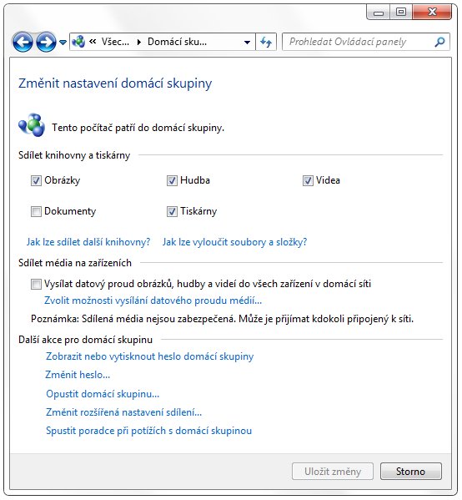462x500 pixels.
Task: Uncheck the Tiskárny checkbox
Action: pyautogui.click(x=172, y=211)
